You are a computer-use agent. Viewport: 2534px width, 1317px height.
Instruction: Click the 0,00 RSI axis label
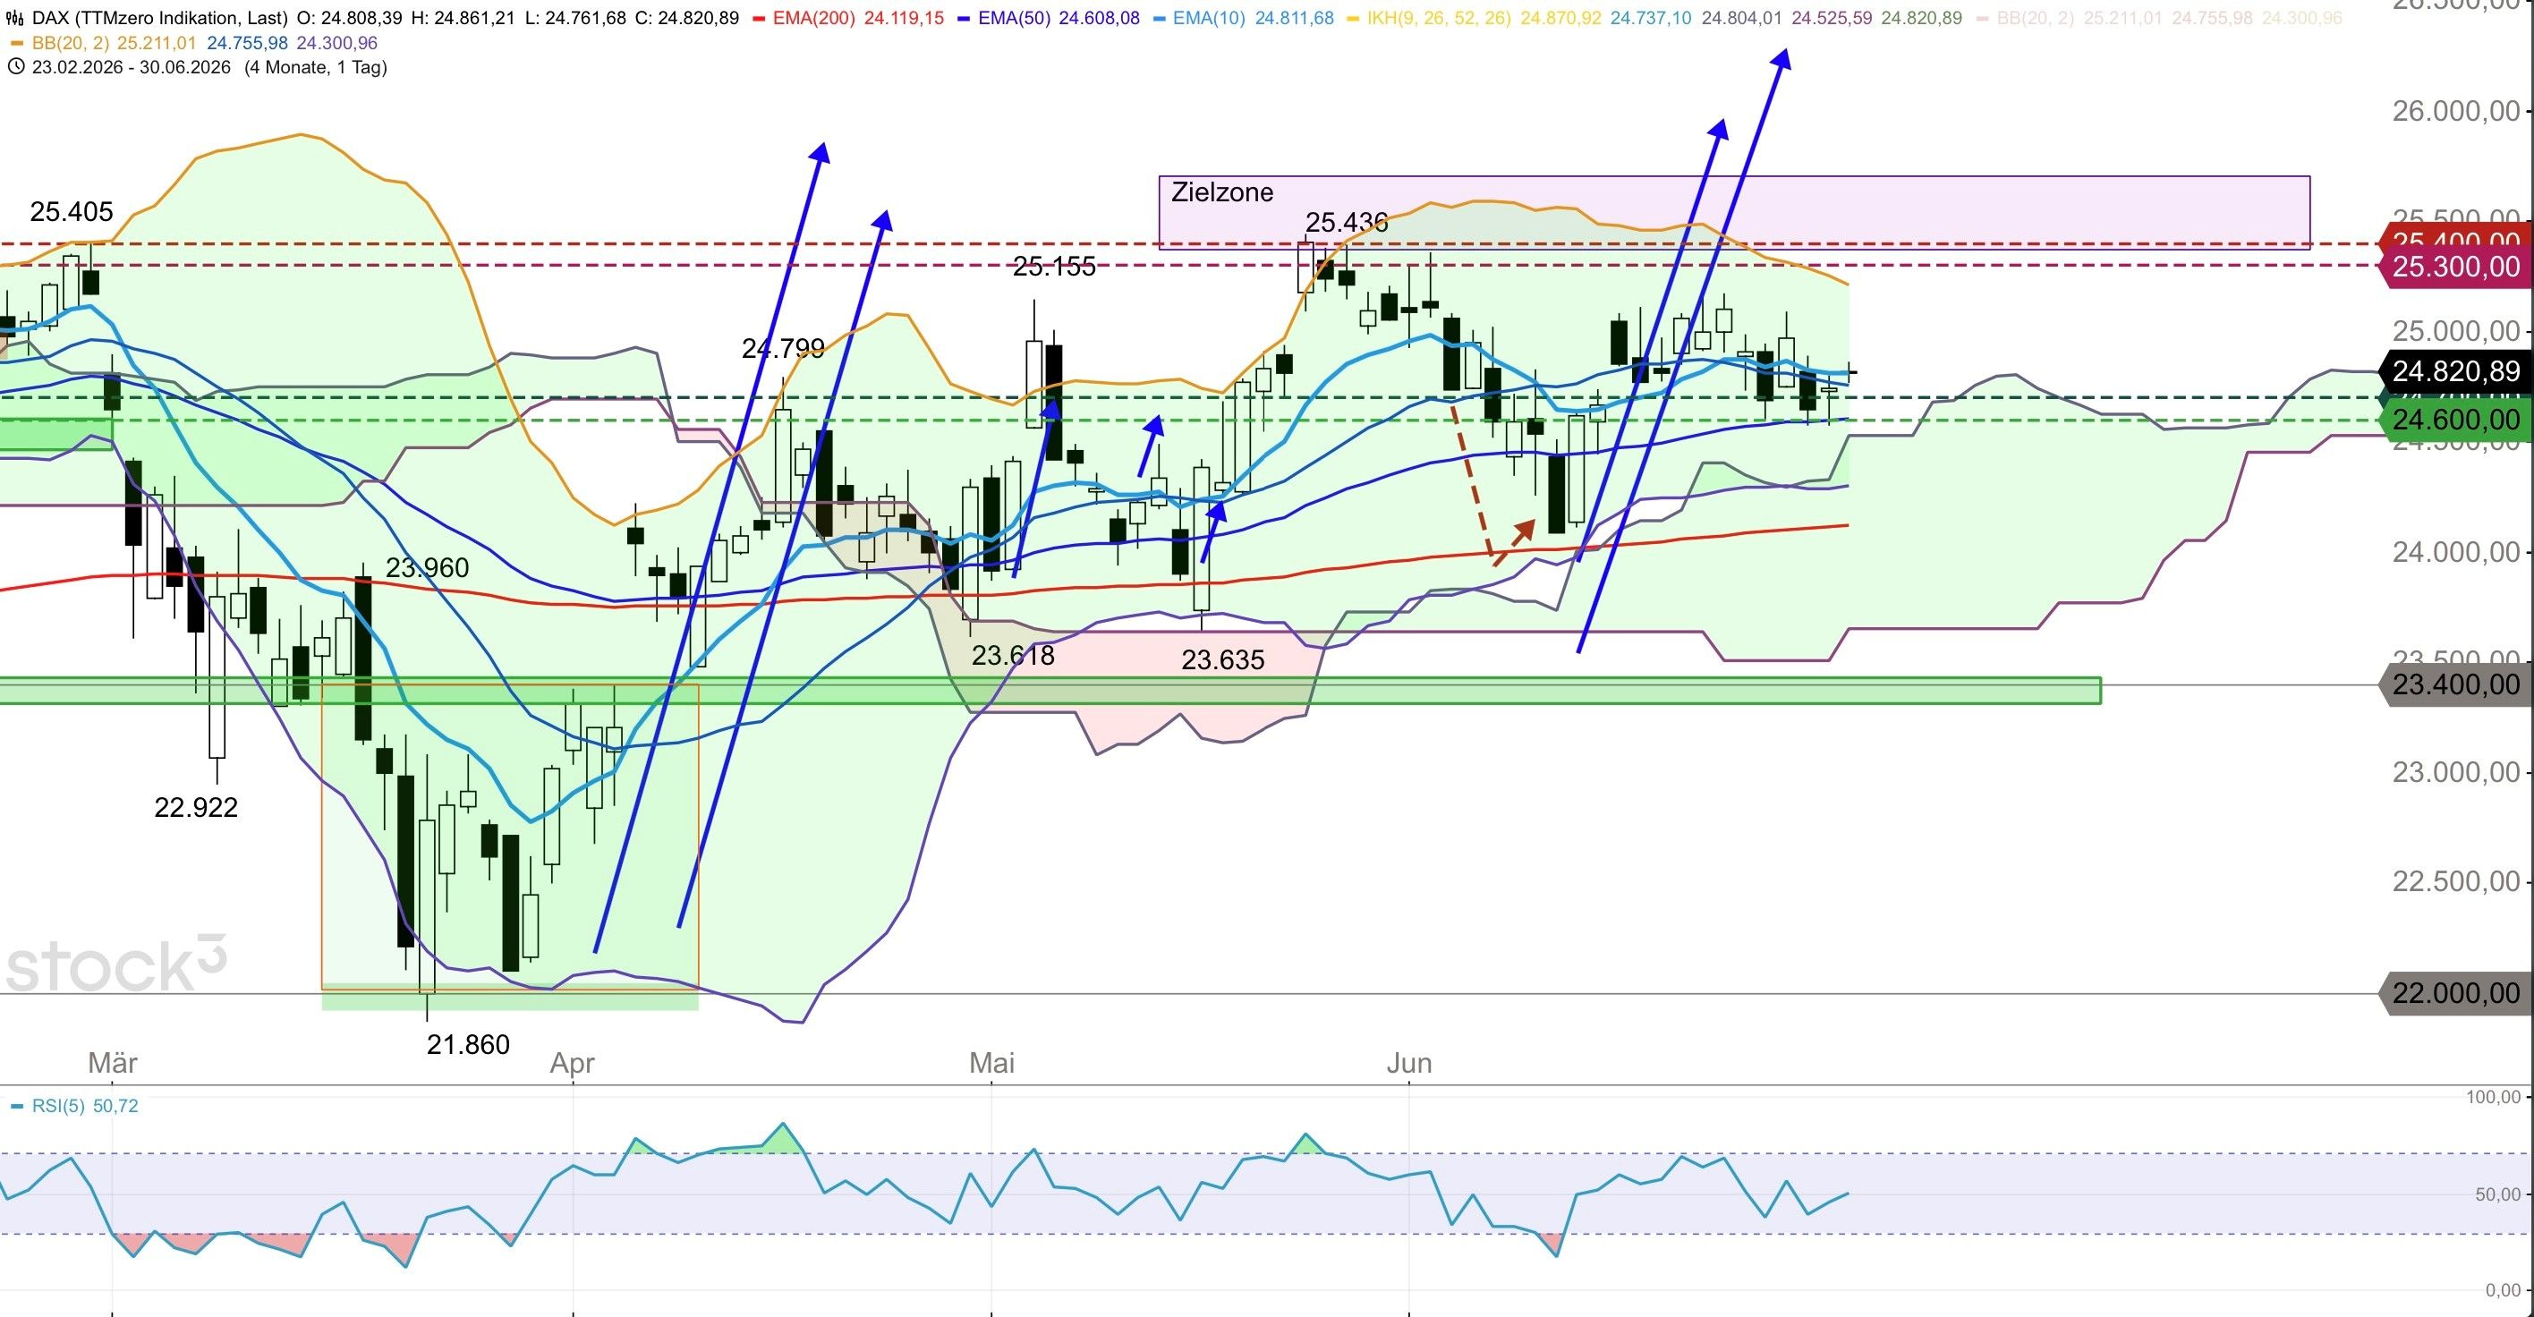point(2503,1290)
